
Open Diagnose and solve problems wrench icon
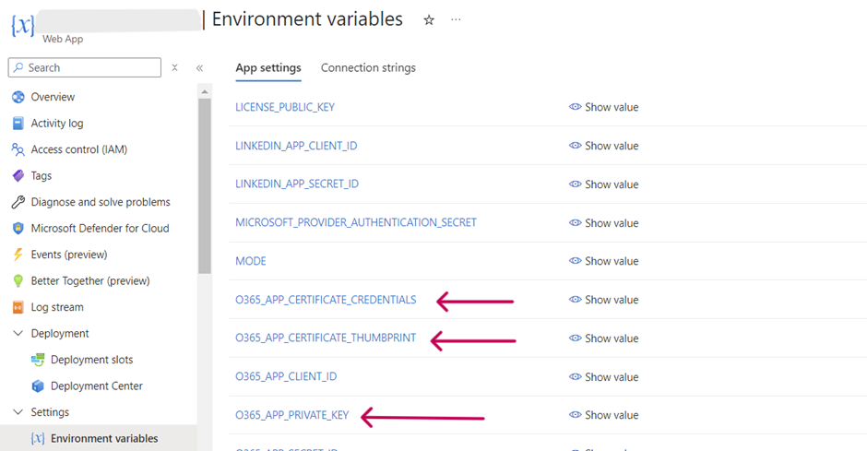(x=18, y=202)
